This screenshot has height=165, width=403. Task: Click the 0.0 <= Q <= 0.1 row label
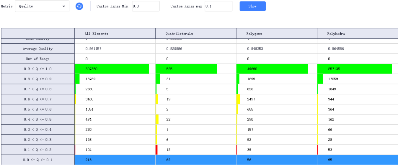[x=38, y=160]
